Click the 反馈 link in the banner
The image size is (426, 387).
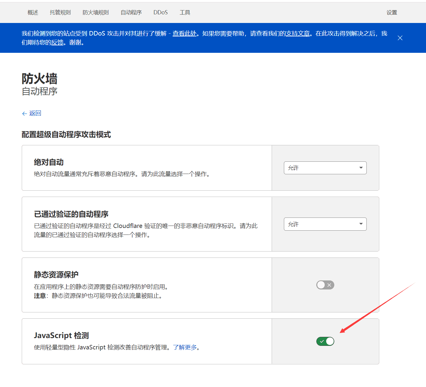[x=57, y=42]
